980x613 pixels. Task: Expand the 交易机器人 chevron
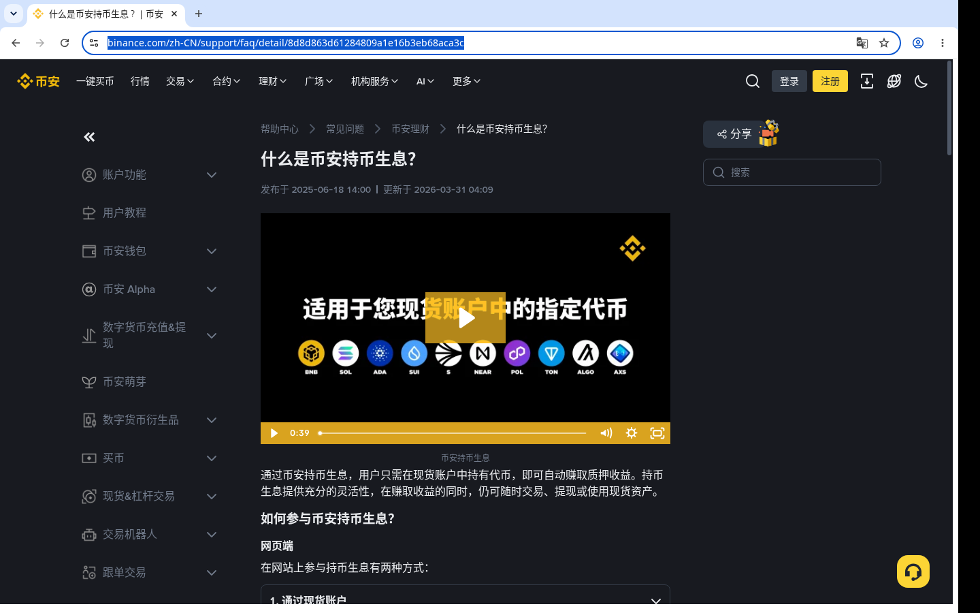(212, 535)
